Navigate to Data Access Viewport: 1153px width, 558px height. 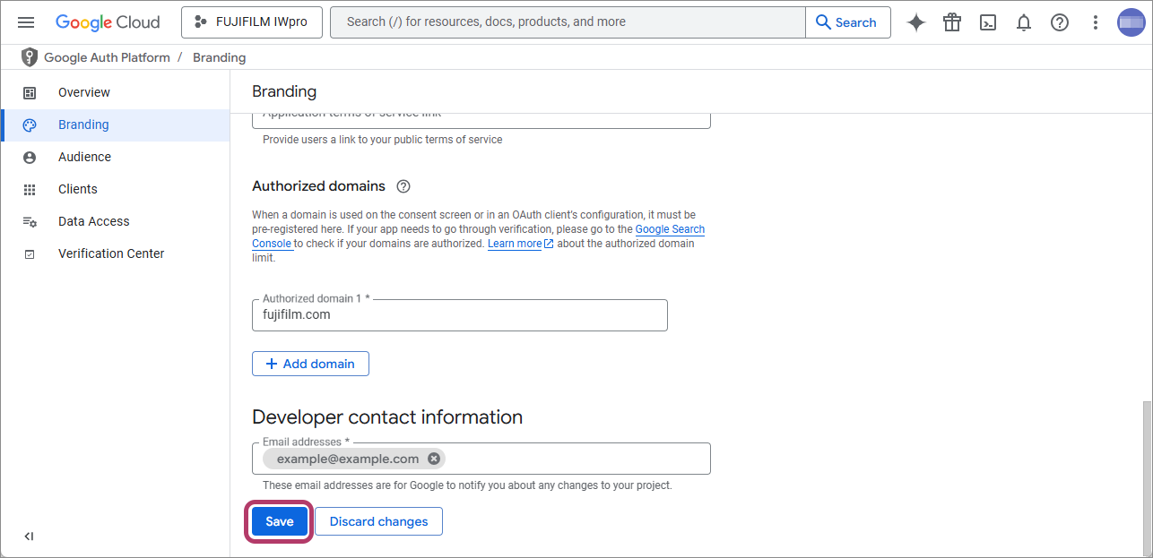[x=93, y=221]
